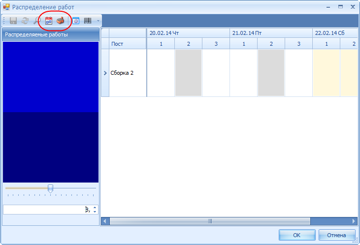Click the magnifying glass search icon
Viewport: 360px width, 245px height.
click(37, 21)
